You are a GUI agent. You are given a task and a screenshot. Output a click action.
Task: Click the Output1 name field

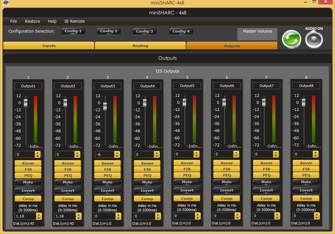pyautogui.click(x=28, y=86)
